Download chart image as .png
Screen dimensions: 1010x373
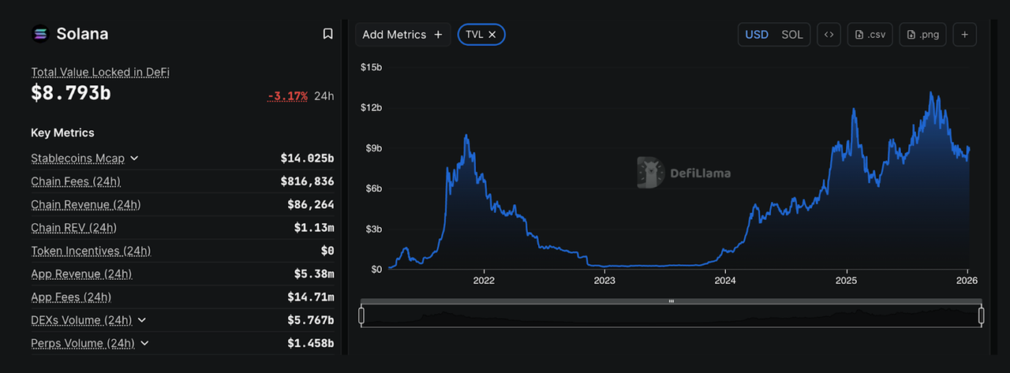coord(923,35)
